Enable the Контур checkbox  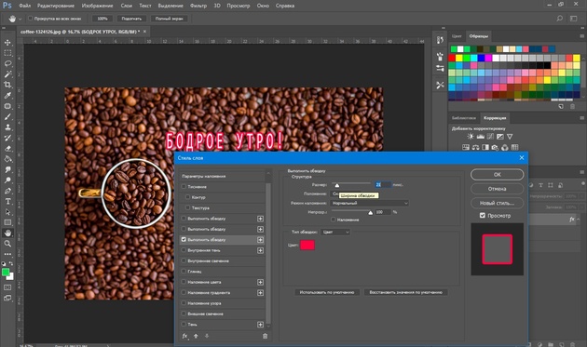pos(187,196)
